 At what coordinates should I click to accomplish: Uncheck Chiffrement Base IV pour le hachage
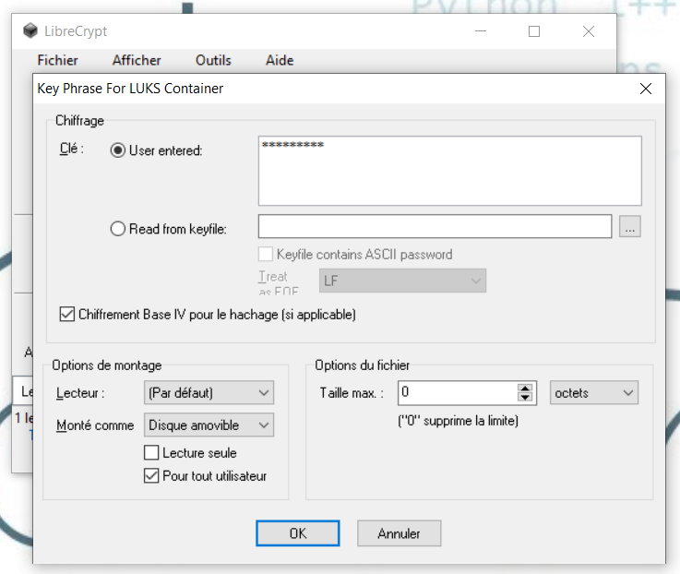66,314
